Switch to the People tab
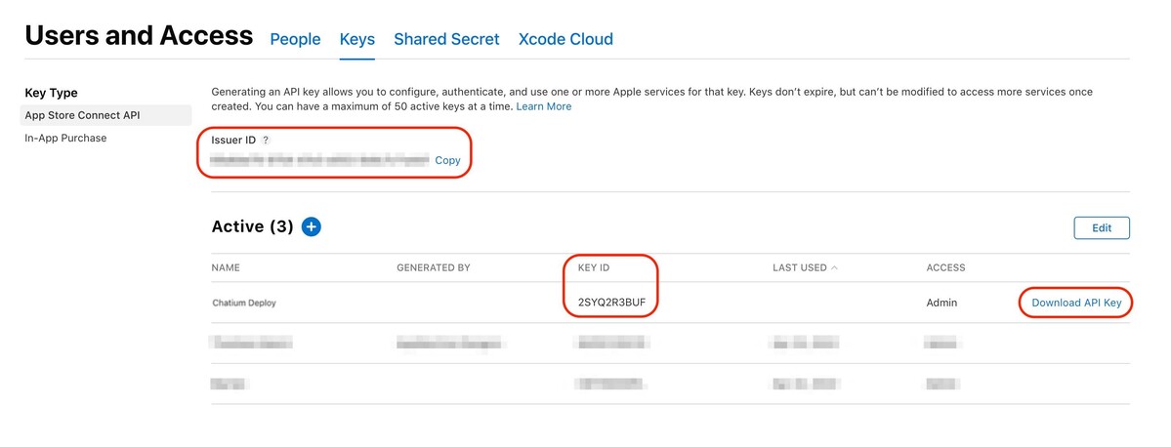This screenshot has height=447, width=1171. click(295, 39)
